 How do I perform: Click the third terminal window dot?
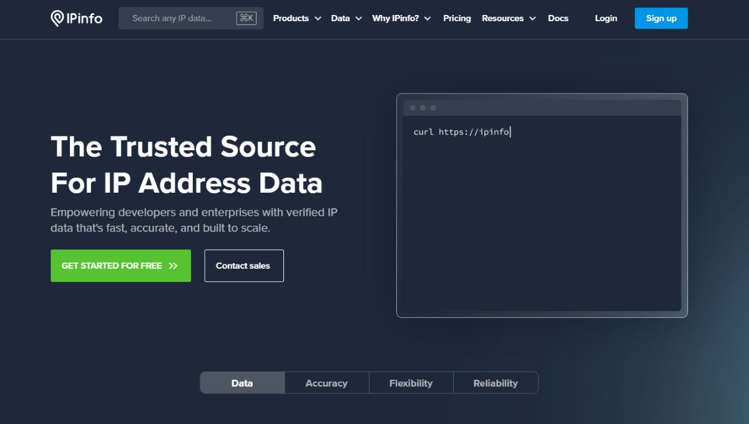tap(433, 108)
